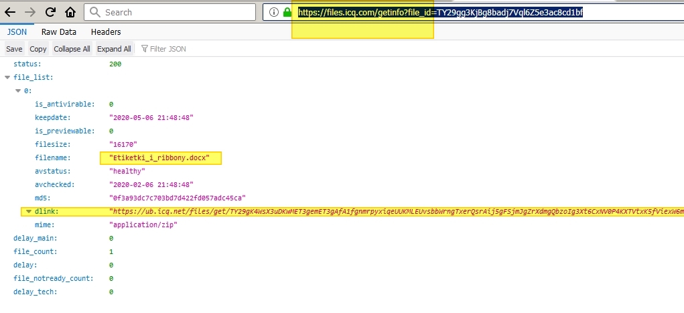Open the Raw Data tab
This screenshot has height=313, width=684.
pos(59,32)
